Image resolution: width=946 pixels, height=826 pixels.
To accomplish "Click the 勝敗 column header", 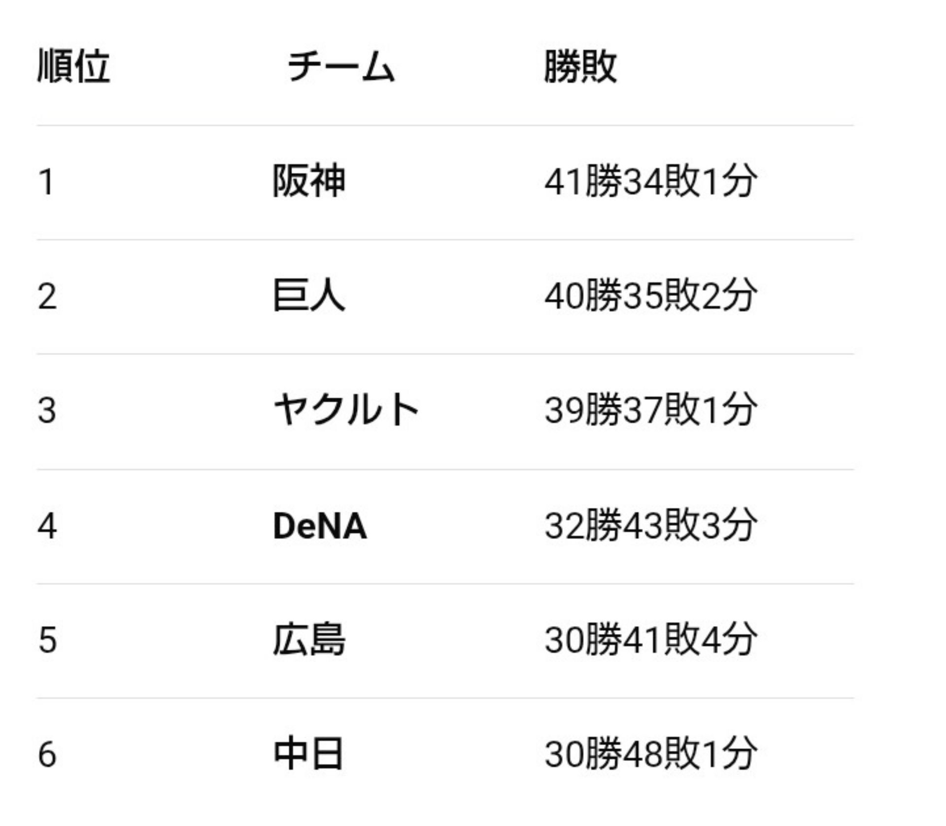I will 580,66.
